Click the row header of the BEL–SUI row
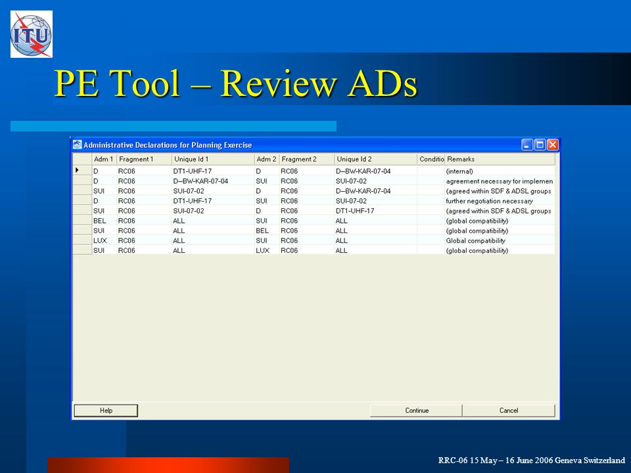 click(x=82, y=221)
